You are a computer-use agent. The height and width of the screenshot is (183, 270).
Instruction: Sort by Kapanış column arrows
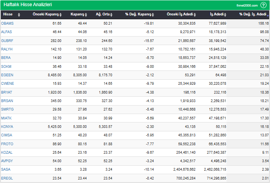86,15
